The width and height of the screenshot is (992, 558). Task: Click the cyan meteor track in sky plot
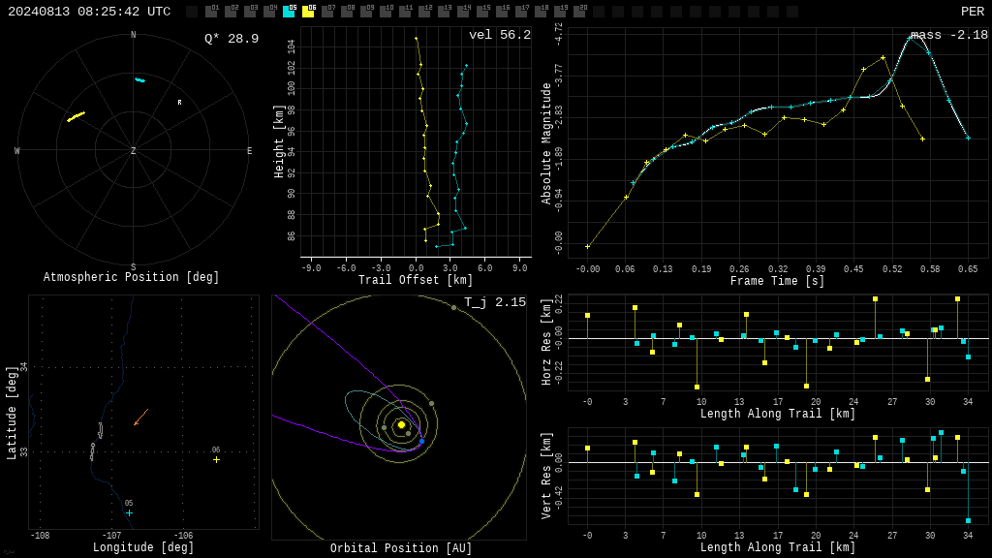(139, 79)
